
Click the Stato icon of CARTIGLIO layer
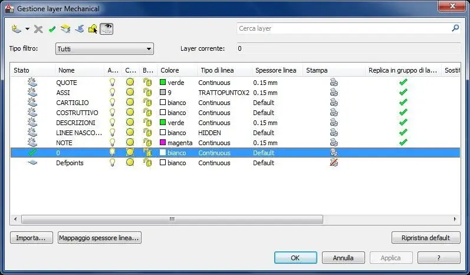32,102
